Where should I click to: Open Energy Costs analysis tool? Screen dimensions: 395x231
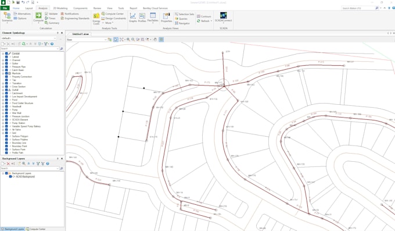click(x=96, y=19)
